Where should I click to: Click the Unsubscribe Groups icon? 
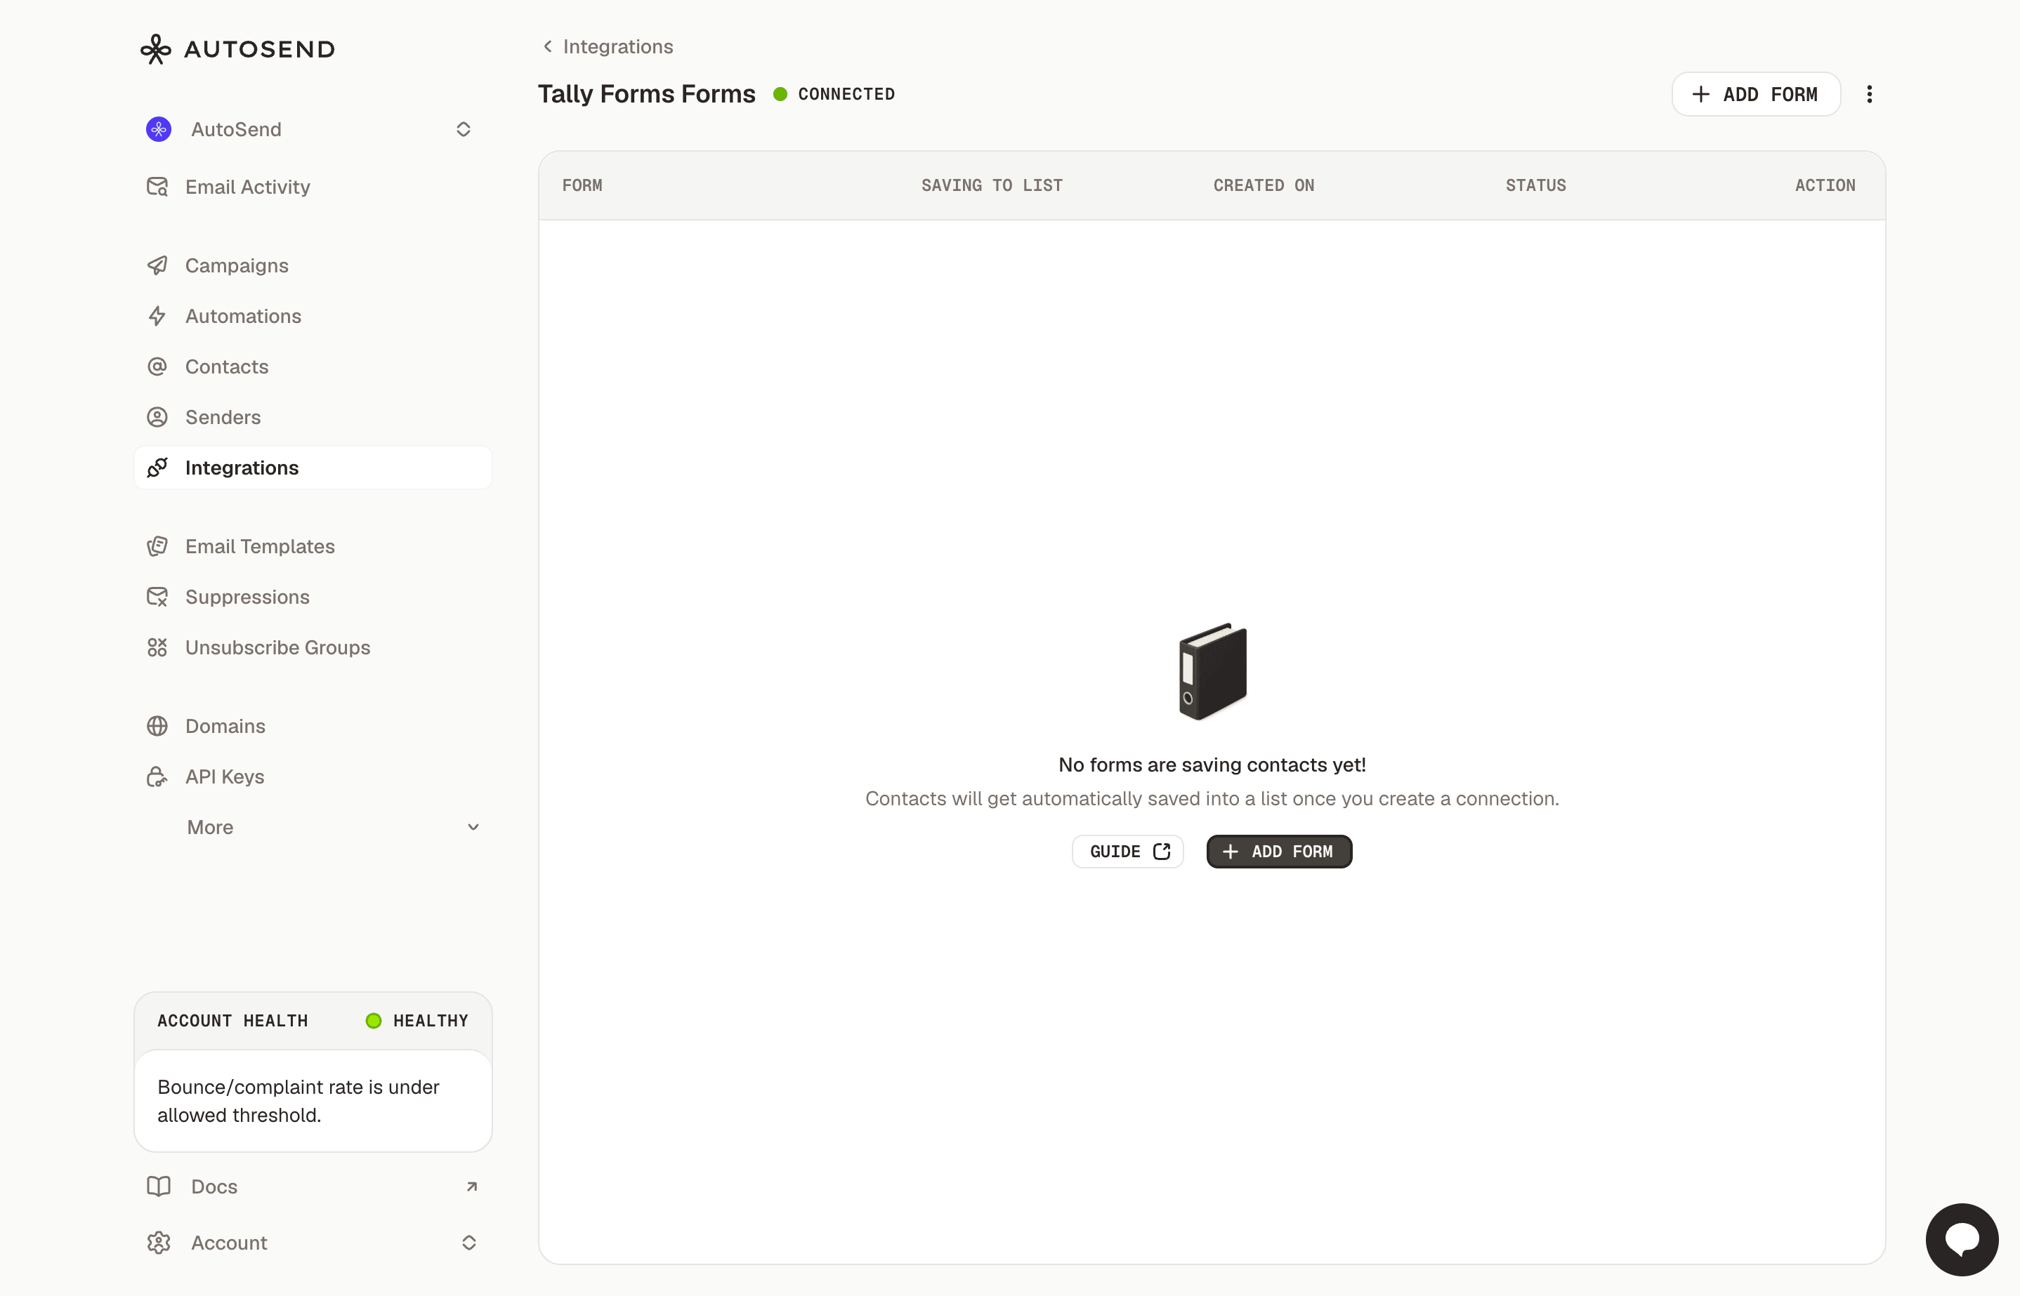tap(157, 647)
